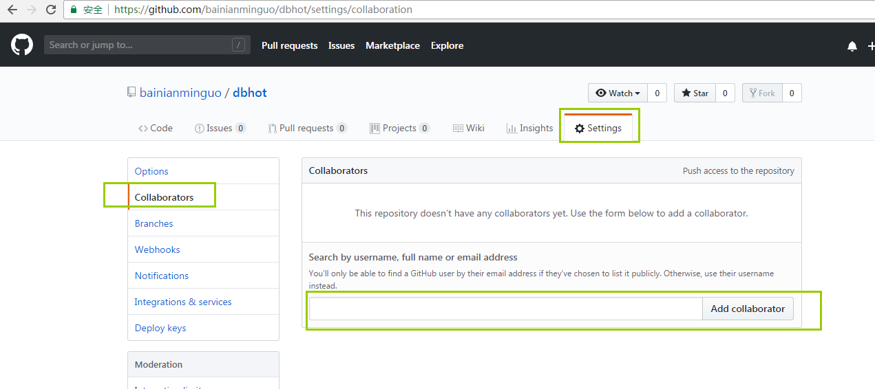This screenshot has width=875, height=389.
Task: Open the notifications bell icon
Action: pyautogui.click(x=852, y=46)
